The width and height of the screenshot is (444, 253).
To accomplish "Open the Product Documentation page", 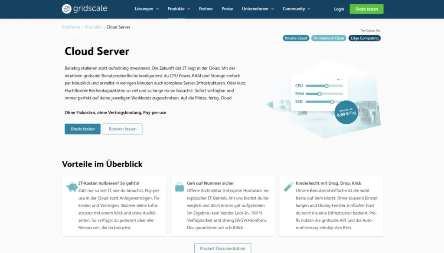I will tap(222, 248).
